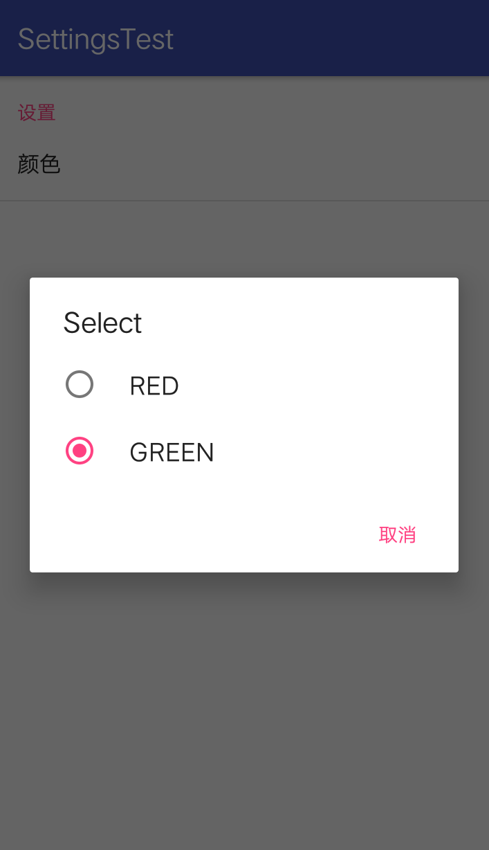Tap the 设置 category header
Screen dimensions: 489x850
click(x=37, y=112)
